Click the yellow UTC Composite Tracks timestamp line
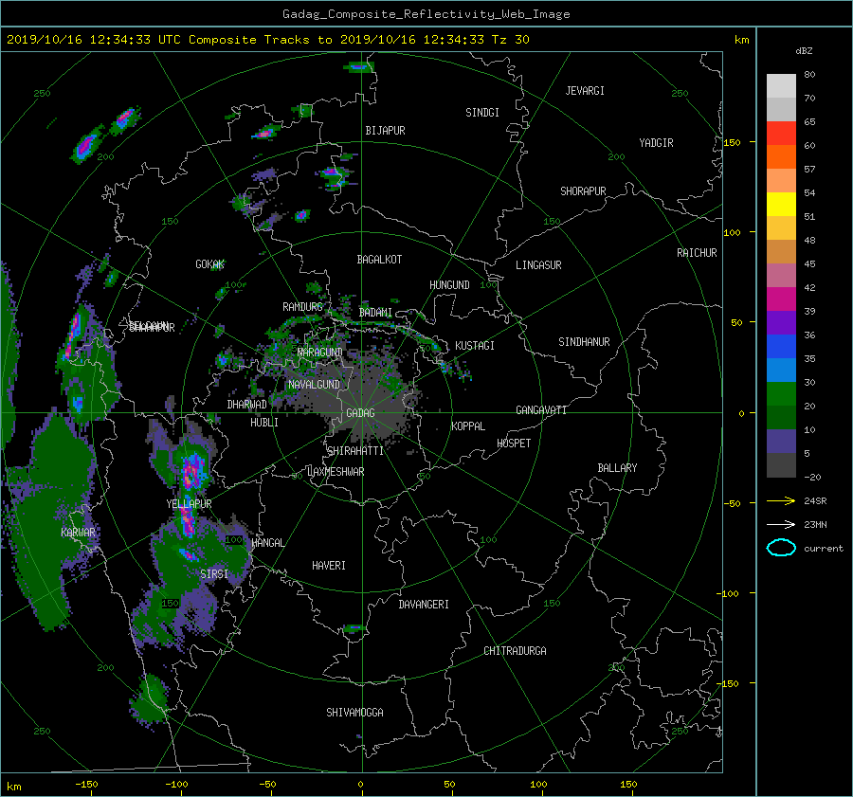 267,40
